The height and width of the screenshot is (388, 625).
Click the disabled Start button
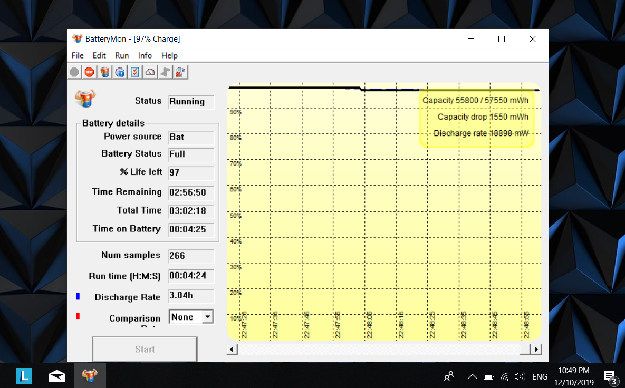(145, 349)
